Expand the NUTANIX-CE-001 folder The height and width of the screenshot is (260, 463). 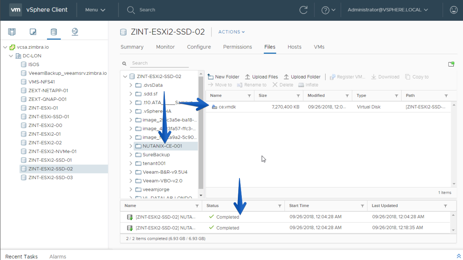pyautogui.click(x=131, y=146)
